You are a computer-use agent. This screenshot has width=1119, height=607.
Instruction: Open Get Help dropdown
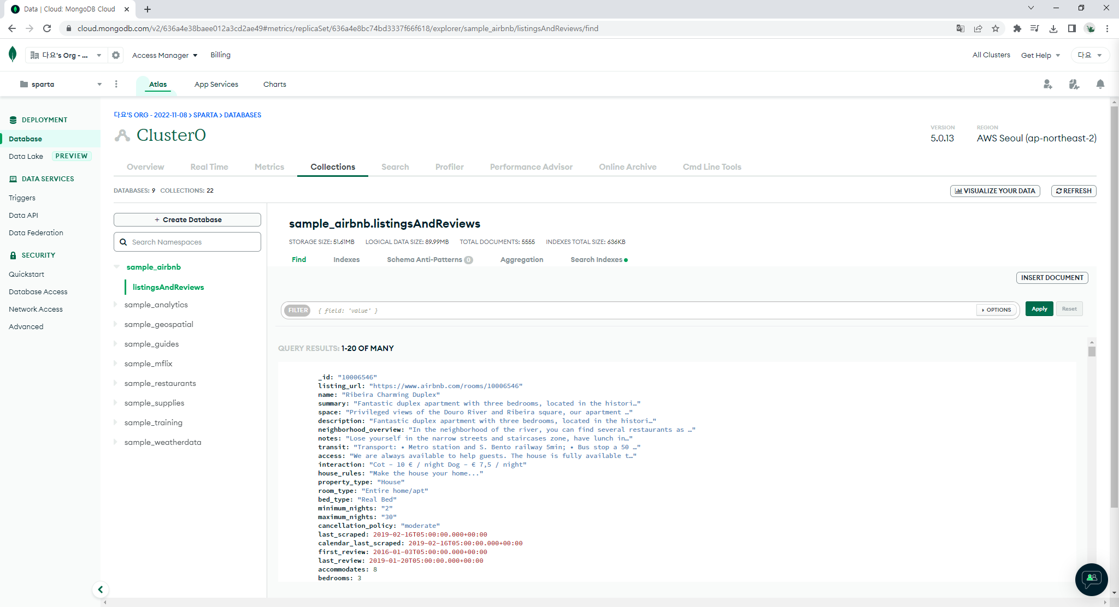[x=1040, y=55]
